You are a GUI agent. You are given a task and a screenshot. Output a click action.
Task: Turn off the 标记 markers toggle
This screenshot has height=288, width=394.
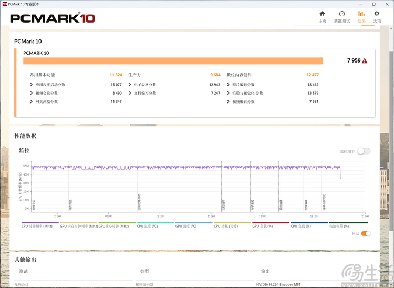[x=366, y=233]
